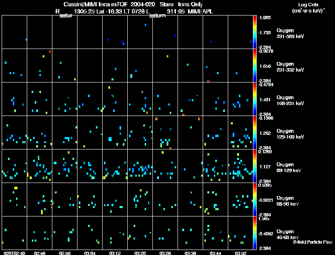Click the '-1.733' color scale value
Image resolution: width=335 pixels, height=255 pixels.
(x=264, y=33)
